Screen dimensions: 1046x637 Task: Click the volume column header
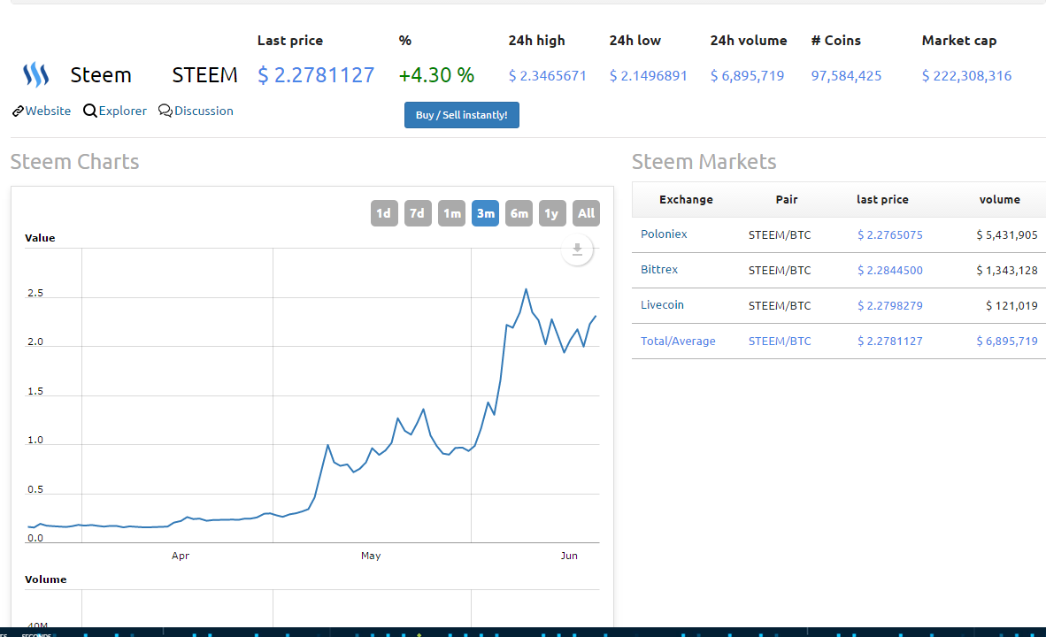tap(999, 199)
